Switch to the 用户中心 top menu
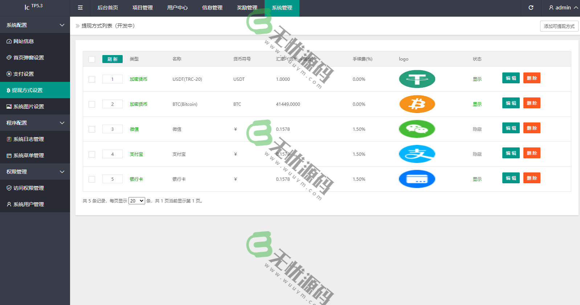The width and height of the screenshot is (580, 305). [177, 8]
